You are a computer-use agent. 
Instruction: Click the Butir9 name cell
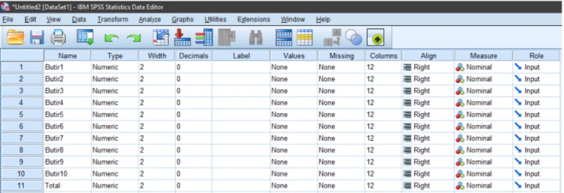click(x=68, y=162)
